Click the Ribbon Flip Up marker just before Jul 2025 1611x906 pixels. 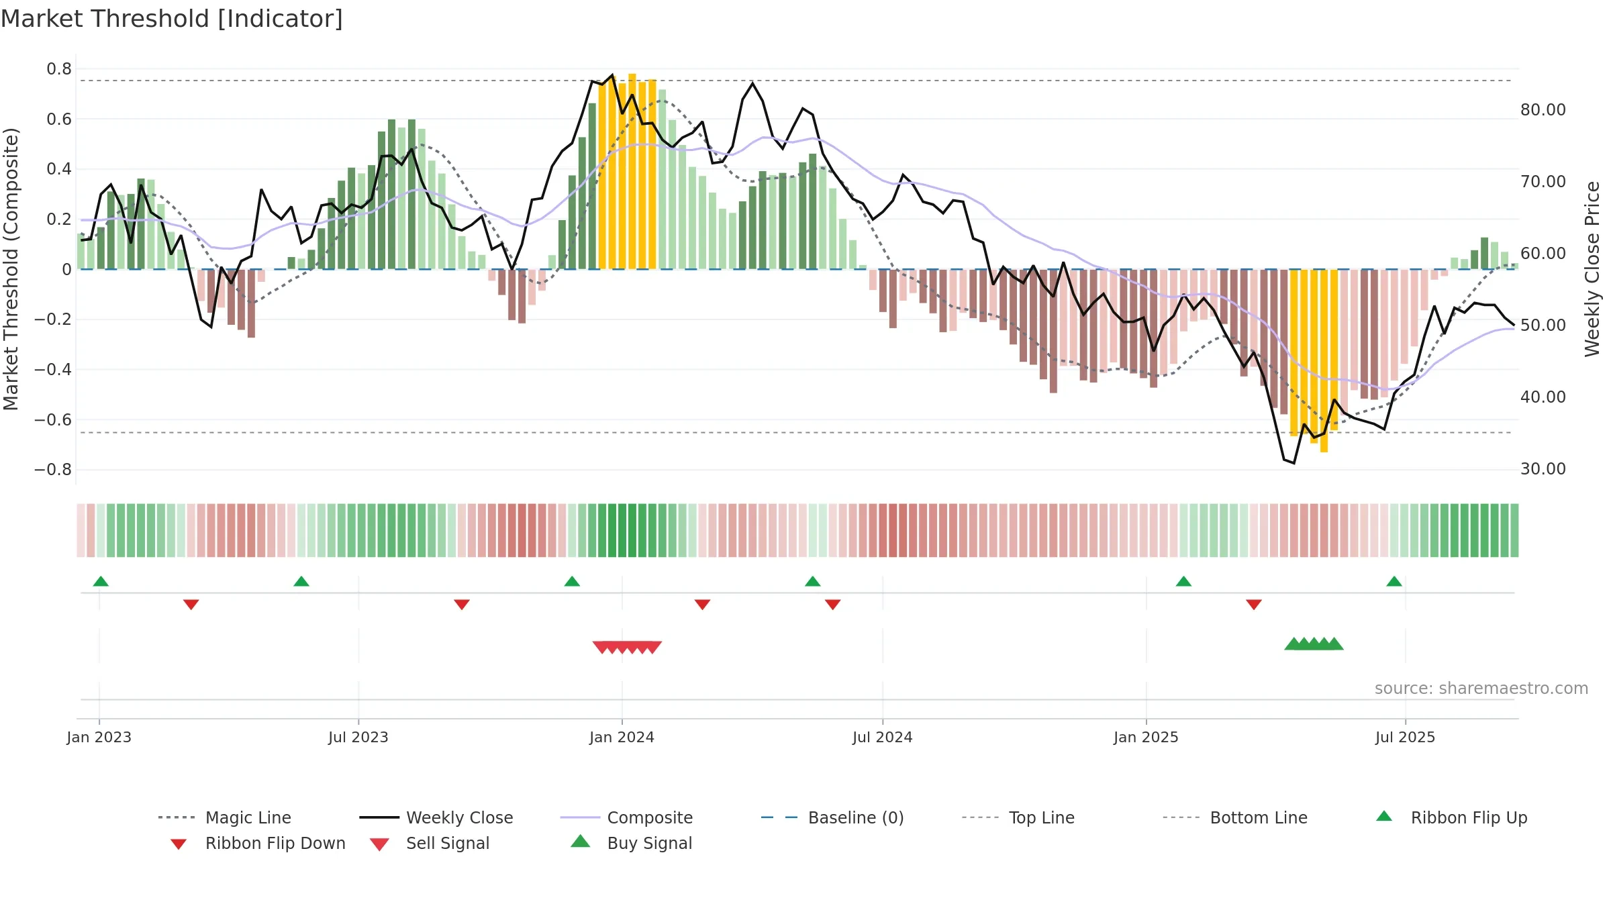pos(1394,581)
